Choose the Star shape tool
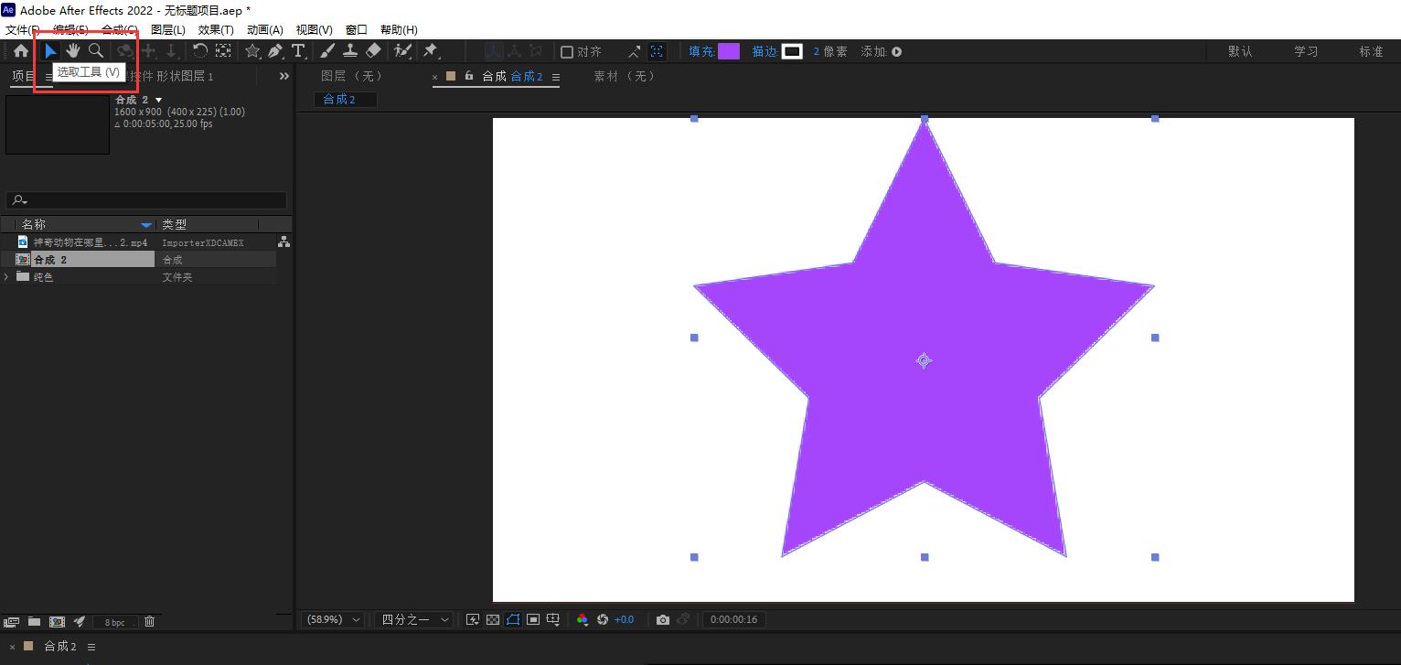The height and width of the screenshot is (665, 1401). tap(252, 51)
